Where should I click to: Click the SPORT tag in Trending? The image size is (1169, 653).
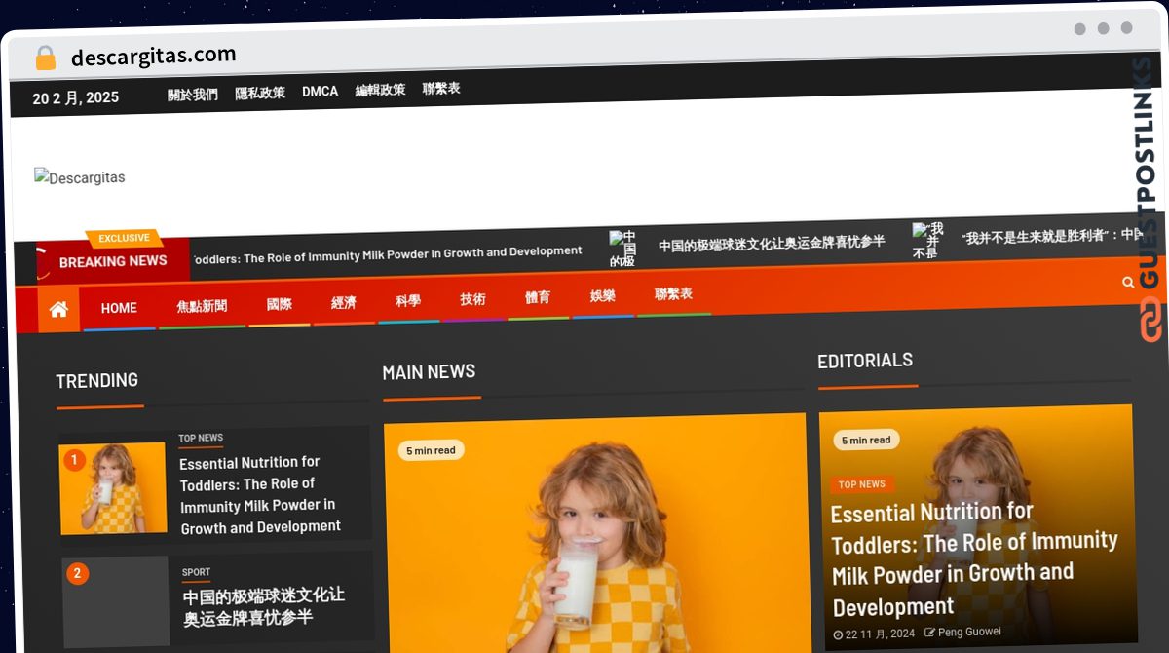[196, 573]
